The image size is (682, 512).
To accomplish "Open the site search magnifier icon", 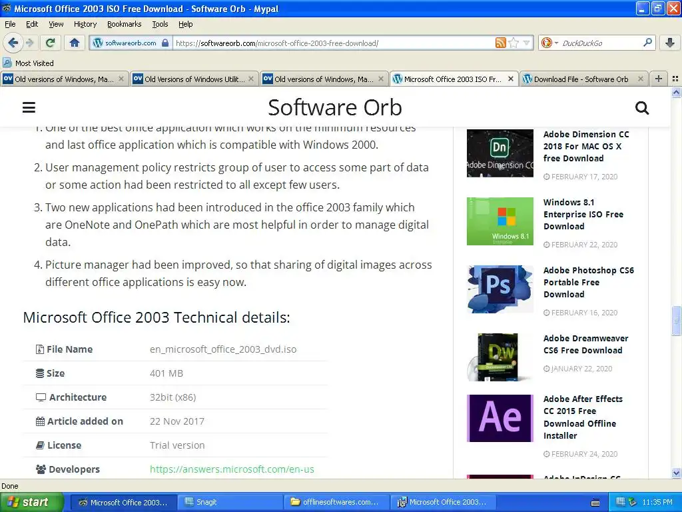I will click(642, 107).
